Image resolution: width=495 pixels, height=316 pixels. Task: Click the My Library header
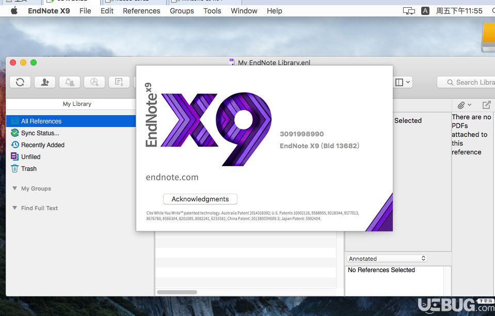pos(77,104)
